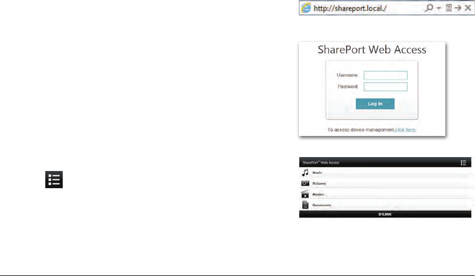The height and width of the screenshot is (276, 475).
Task: Click the Log In button
Action: click(375, 104)
